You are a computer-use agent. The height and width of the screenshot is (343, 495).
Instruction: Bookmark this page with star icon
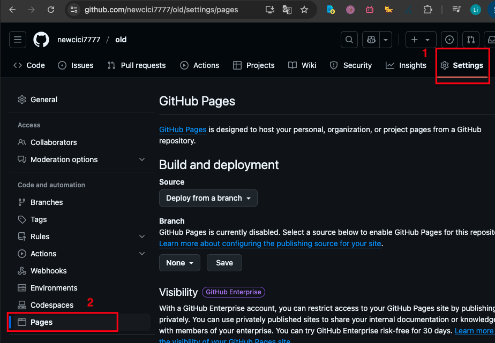[x=304, y=10]
